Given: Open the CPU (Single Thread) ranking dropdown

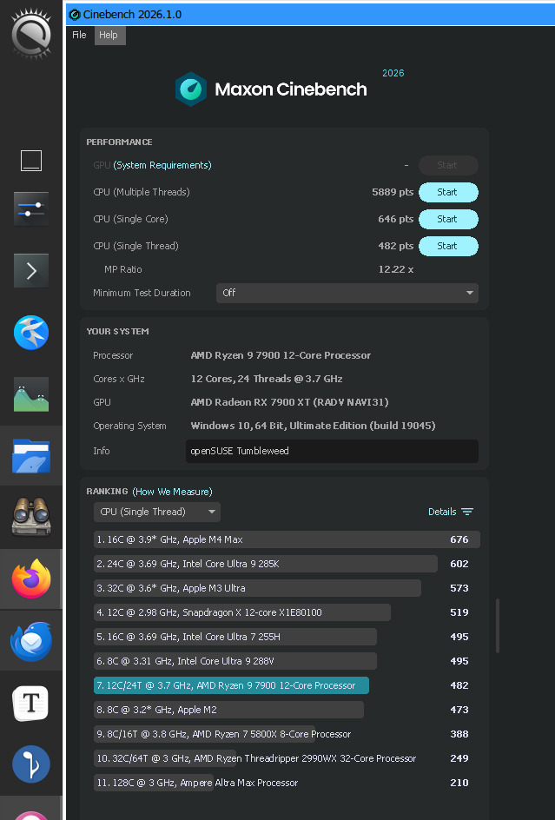Looking at the screenshot, I should [157, 512].
